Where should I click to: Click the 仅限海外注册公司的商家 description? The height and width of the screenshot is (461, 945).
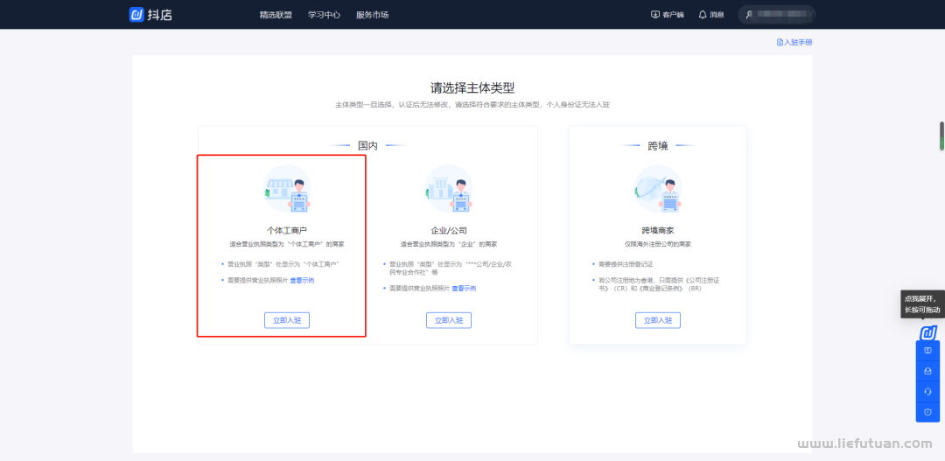[657, 245]
